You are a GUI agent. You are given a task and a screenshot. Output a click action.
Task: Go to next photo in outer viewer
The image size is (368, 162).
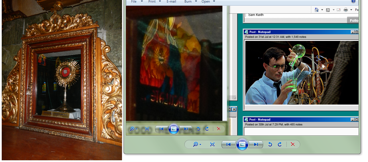click(256, 145)
